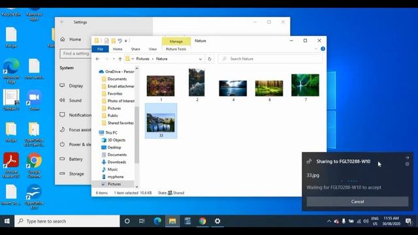This screenshot has height=235, width=418.
Task: Open the File menu tab
Action: [100, 49]
